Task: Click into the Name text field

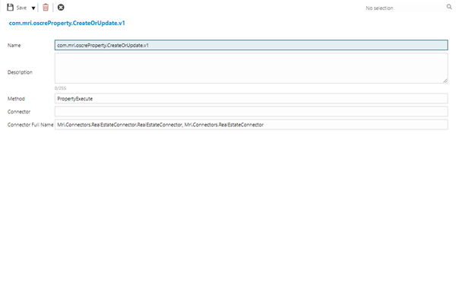Action: click(252, 45)
